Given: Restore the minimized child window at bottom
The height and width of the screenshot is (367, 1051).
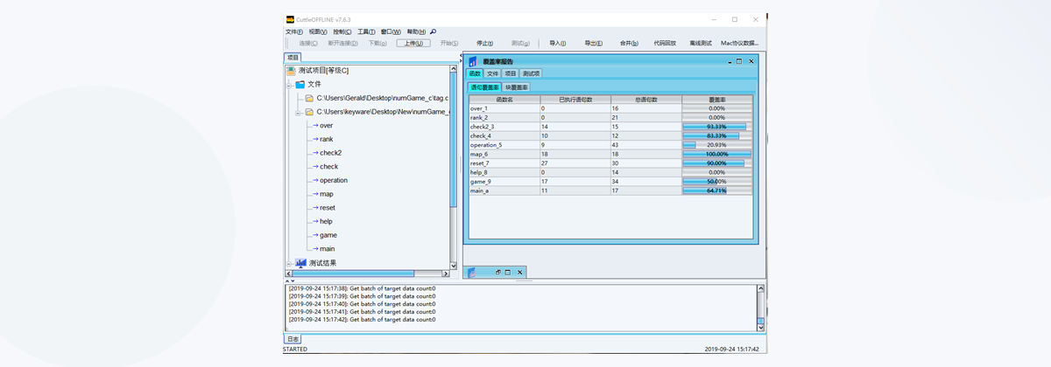Looking at the screenshot, I should click(497, 273).
